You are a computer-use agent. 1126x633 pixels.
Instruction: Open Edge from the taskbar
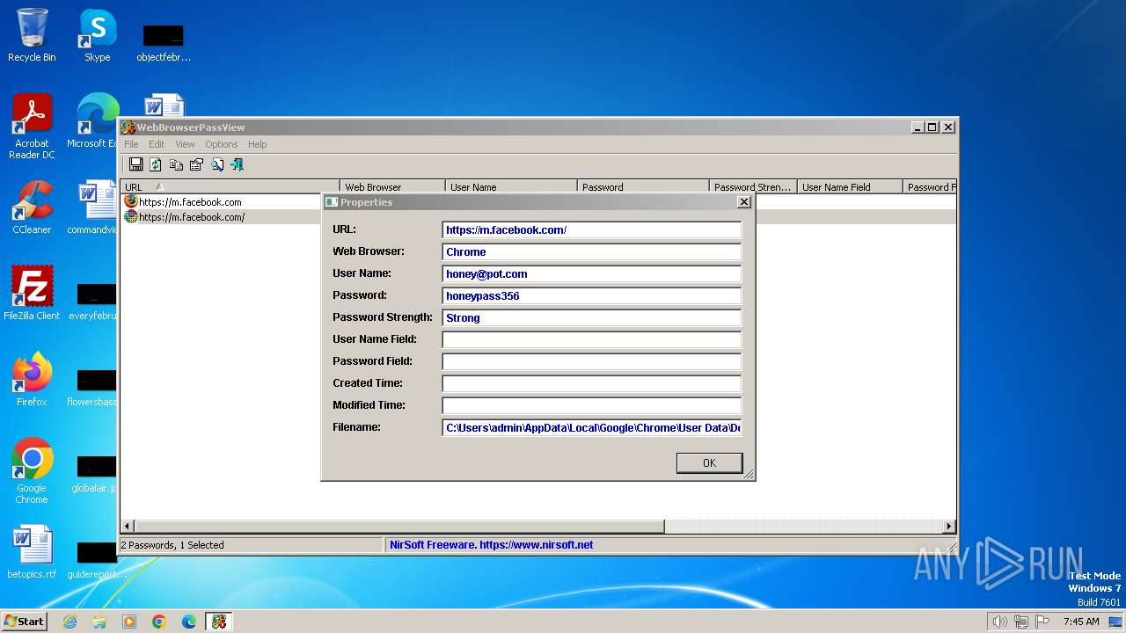pyautogui.click(x=189, y=622)
